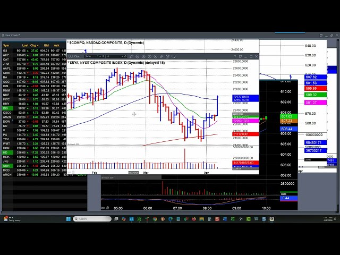Screen dimensions: 340x255
Task: Select the highlighted DIS ticker row
Action: (x=5, y=108)
